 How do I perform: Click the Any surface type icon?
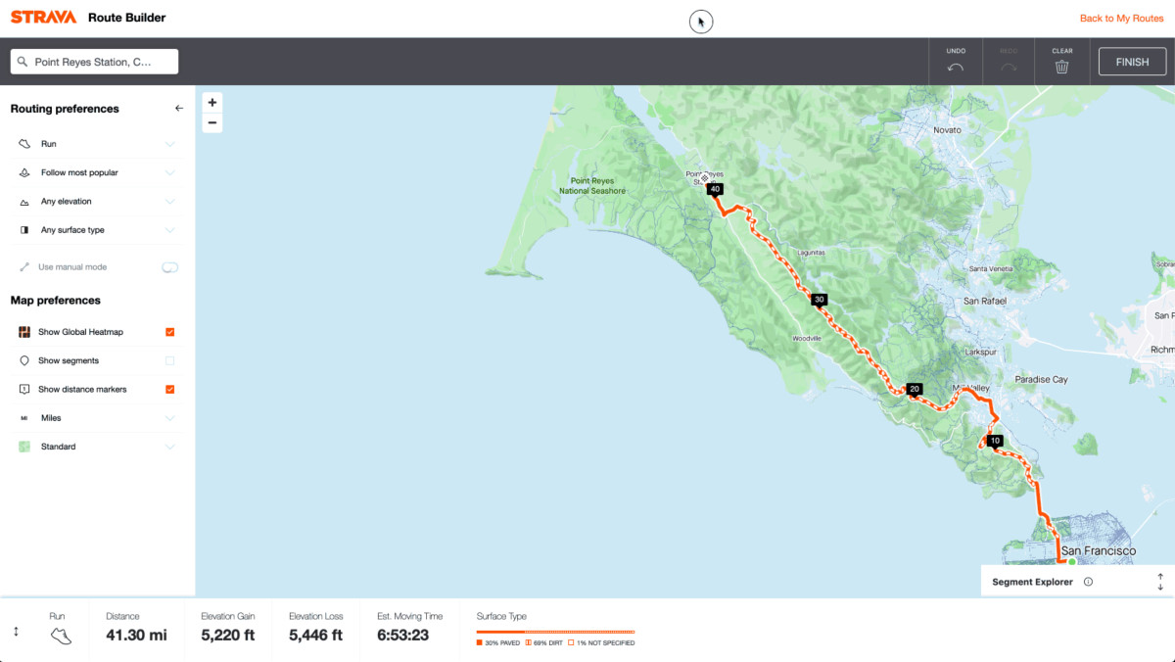tap(24, 230)
